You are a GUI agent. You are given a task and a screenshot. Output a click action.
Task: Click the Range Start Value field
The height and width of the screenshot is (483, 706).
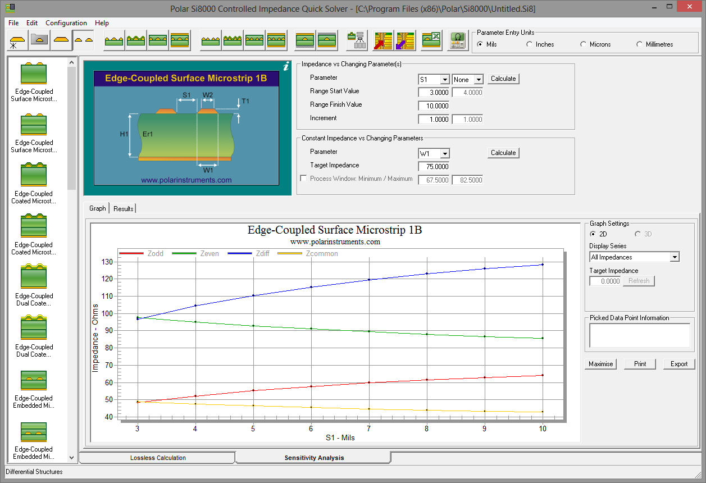[x=434, y=93]
